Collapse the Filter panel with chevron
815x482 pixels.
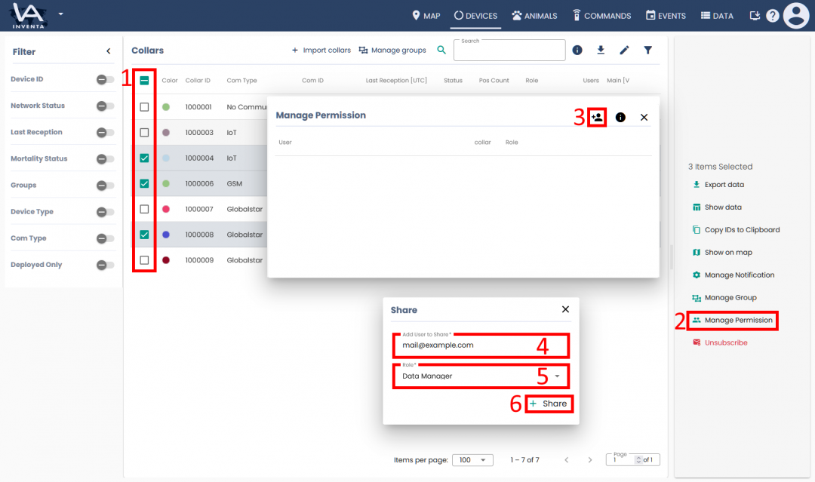tap(108, 51)
